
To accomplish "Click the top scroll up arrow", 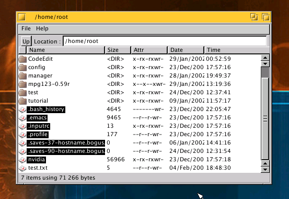I will [x=265, y=58].
